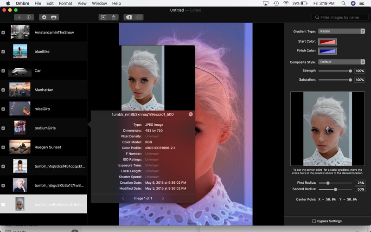Pick the red Start Color swatch
This screenshot has width=371, height=232.
coord(327,41)
